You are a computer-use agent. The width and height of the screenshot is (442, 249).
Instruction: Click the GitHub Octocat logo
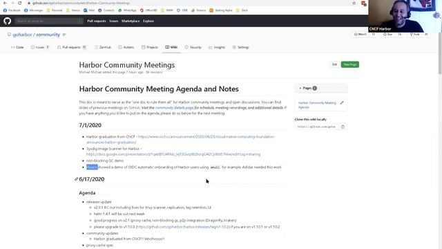click(8, 21)
